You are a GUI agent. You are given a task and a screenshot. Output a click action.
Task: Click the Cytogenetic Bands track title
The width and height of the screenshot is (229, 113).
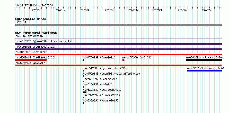click(x=31, y=19)
